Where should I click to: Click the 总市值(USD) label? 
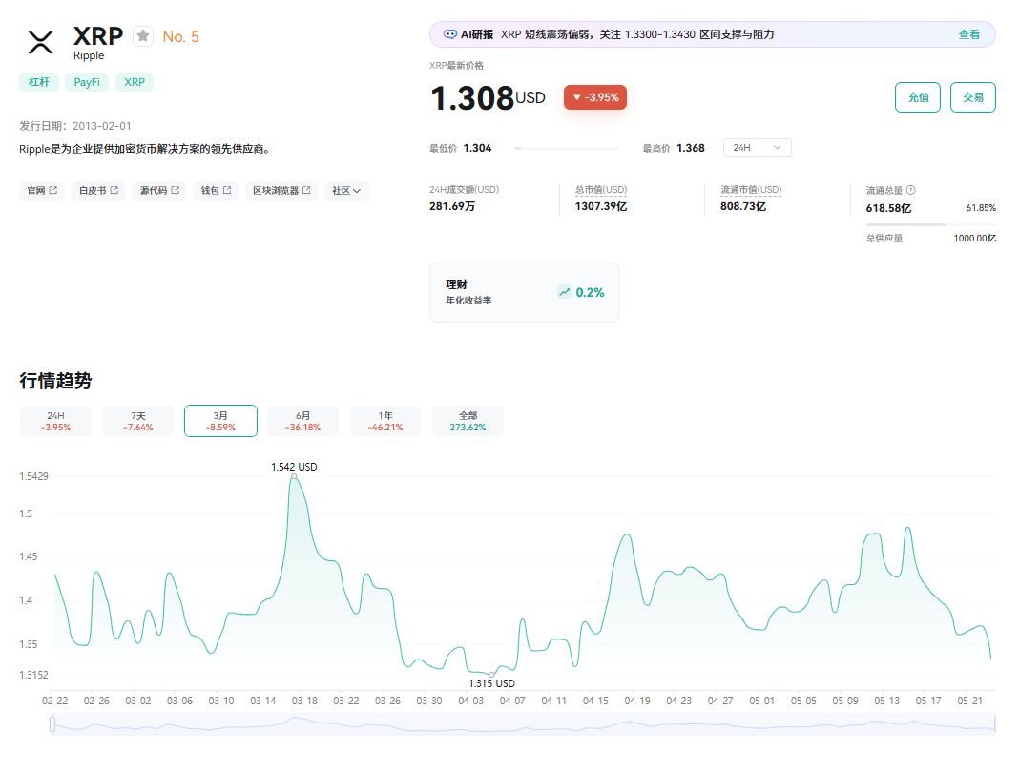[601, 190]
